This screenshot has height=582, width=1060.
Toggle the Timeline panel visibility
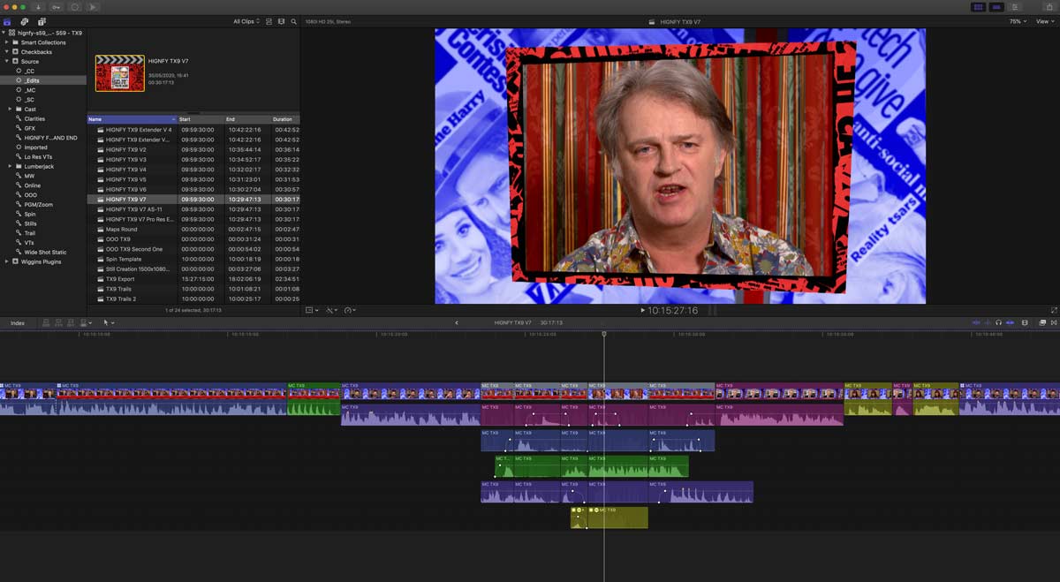(x=996, y=7)
